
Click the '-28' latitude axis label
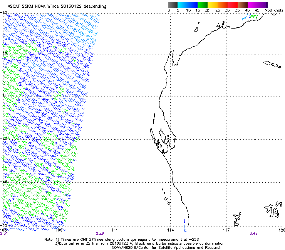3,182
